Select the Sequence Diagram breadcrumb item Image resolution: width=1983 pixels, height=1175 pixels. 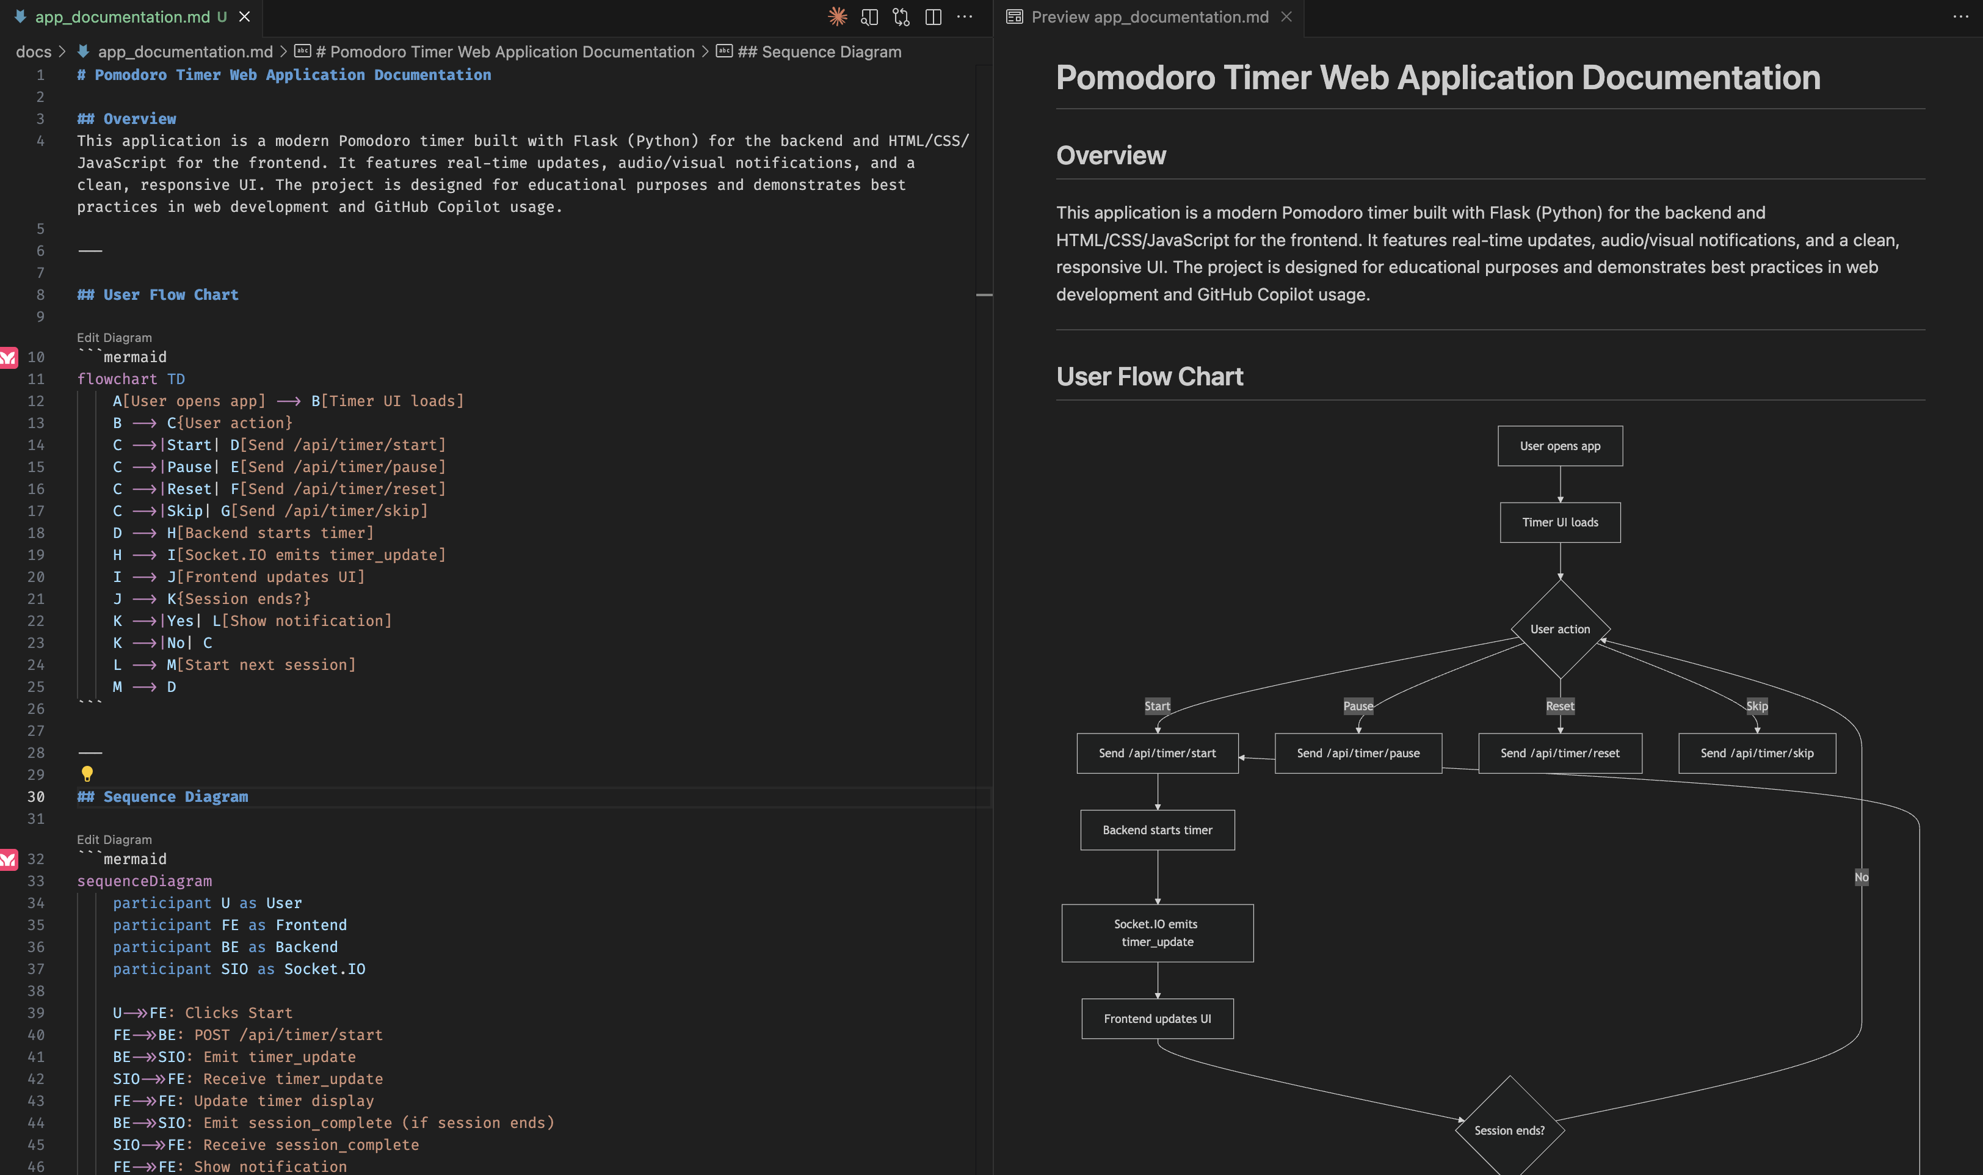(819, 51)
